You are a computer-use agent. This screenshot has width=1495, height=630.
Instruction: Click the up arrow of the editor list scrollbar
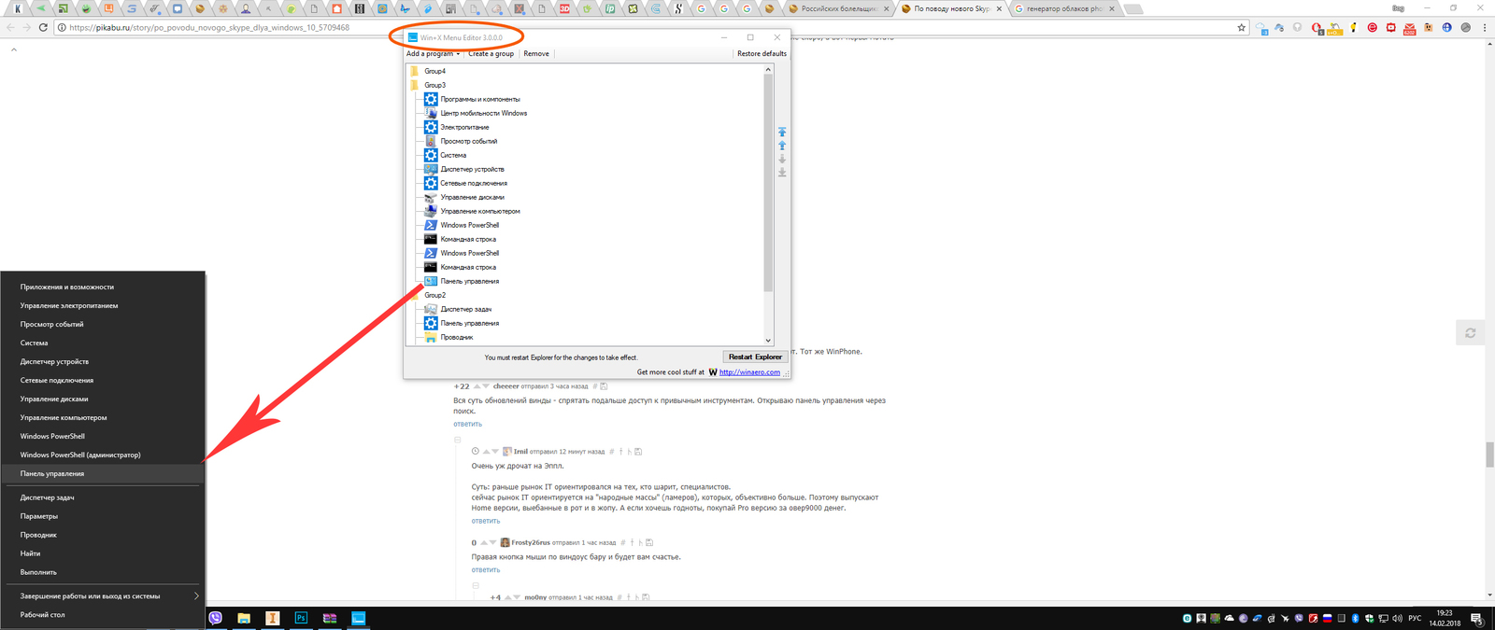(768, 70)
